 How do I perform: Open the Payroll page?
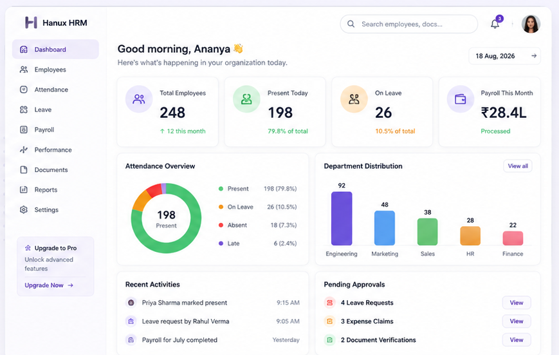(x=55, y=130)
